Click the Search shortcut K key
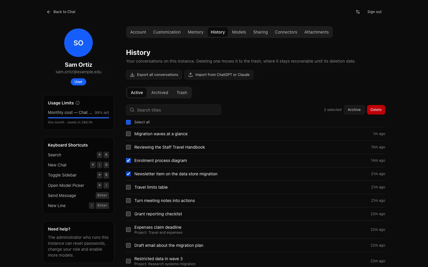Image resolution: width=428 pixels, height=267 pixels. [x=106, y=155]
